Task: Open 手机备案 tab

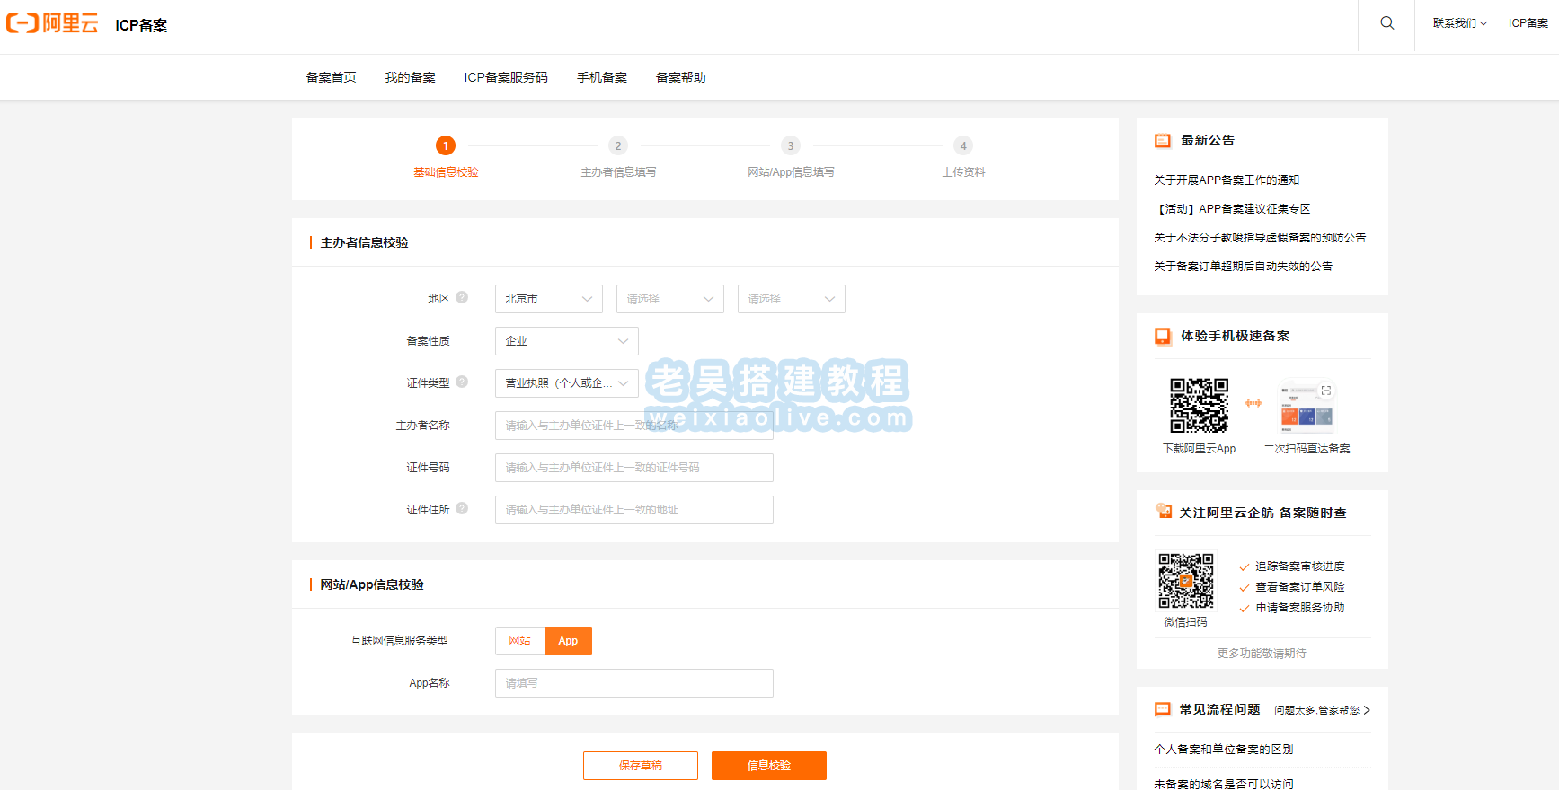Action: (602, 77)
